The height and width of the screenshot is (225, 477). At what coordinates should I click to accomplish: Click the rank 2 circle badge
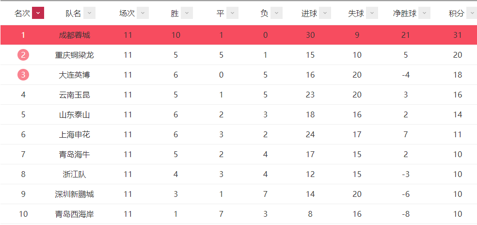[23, 55]
